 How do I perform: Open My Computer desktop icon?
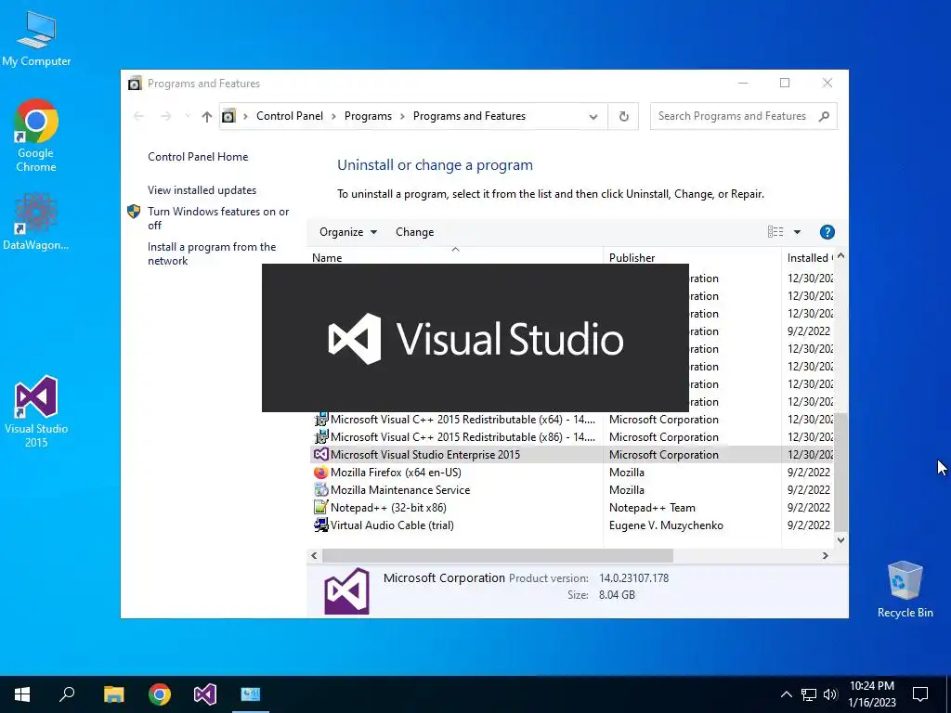[x=36, y=39]
